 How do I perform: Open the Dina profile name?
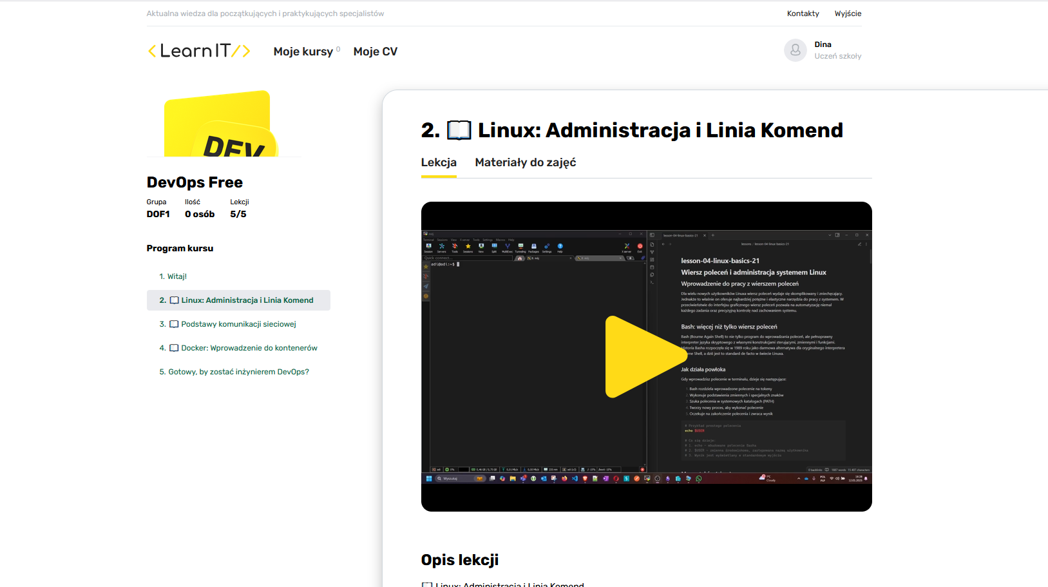pos(823,44)
